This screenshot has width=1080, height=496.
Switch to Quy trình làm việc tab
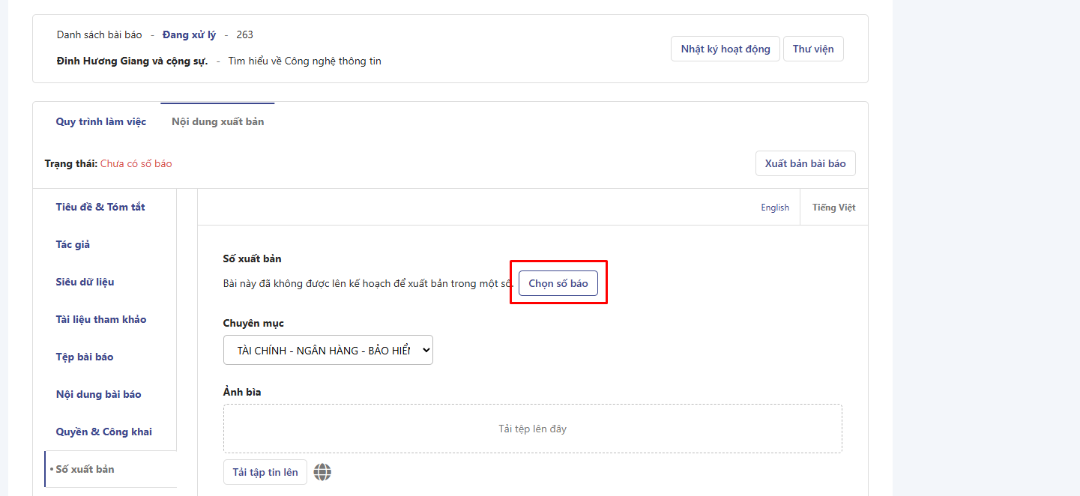pos(101,121)
